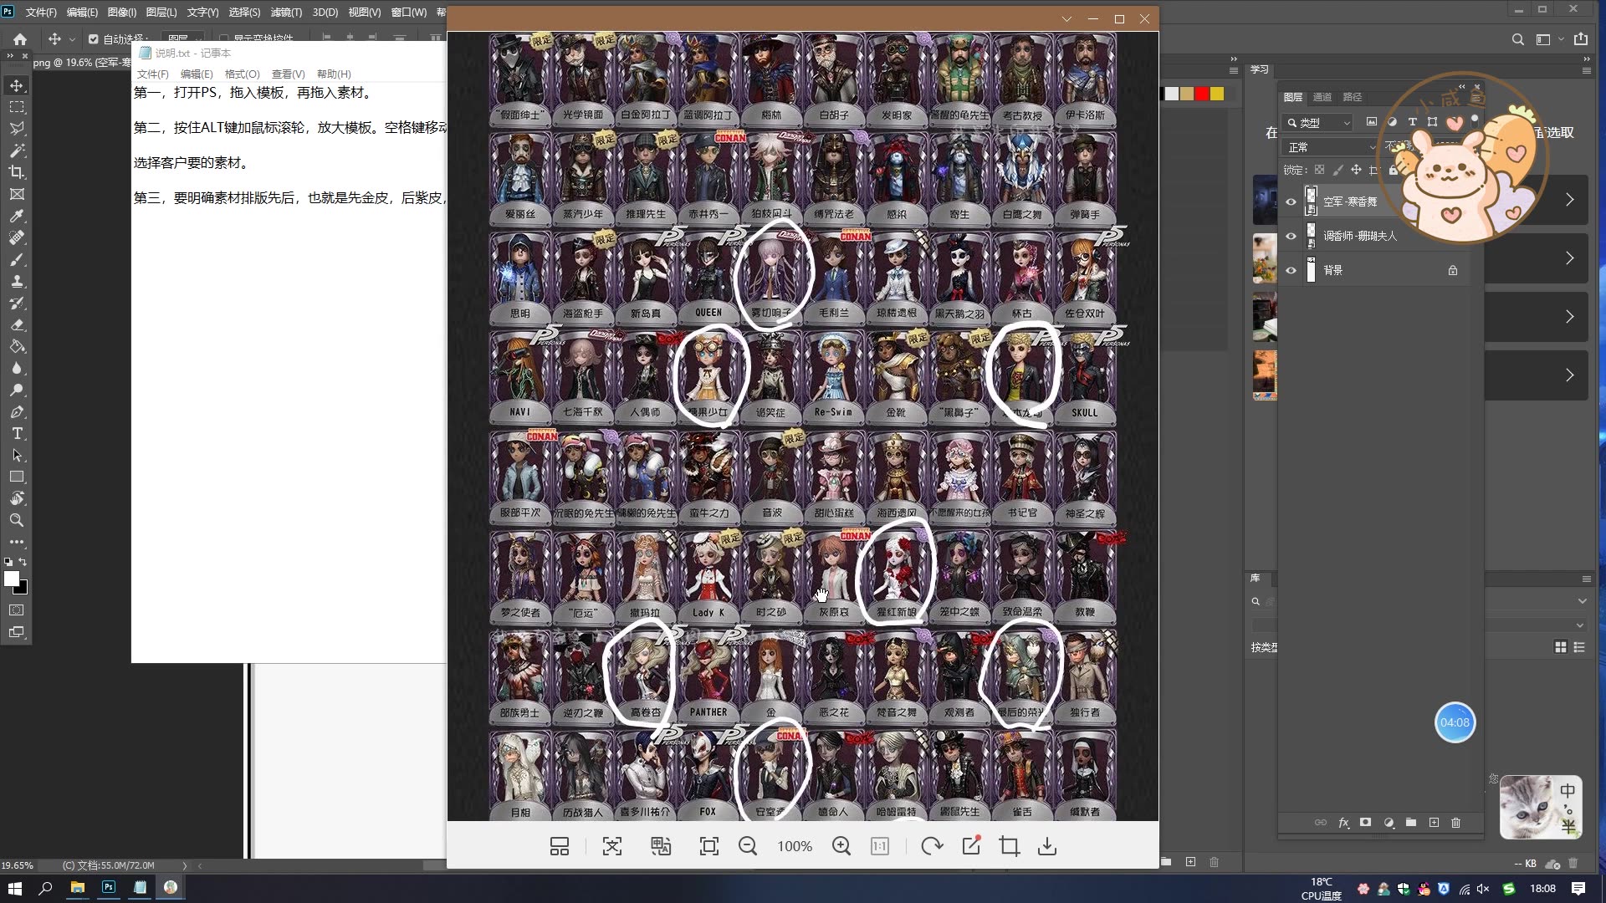The image size is (1606, 903).
Task: Show image at 1:1 actual size
Action: coord(880,846)
